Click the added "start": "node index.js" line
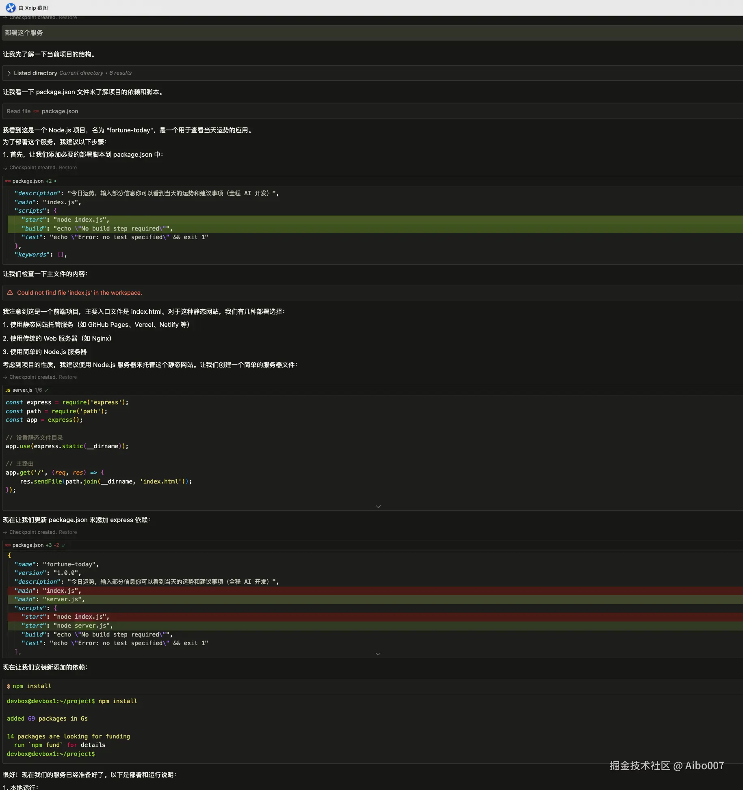The image size is (743, 790). click(x=375, y=220)
